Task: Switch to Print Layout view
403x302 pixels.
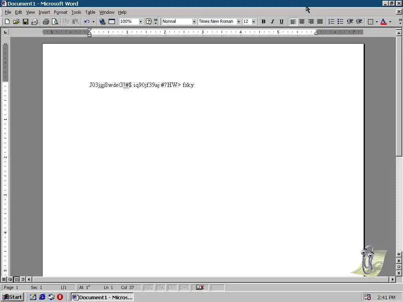Action: [17, 279]
